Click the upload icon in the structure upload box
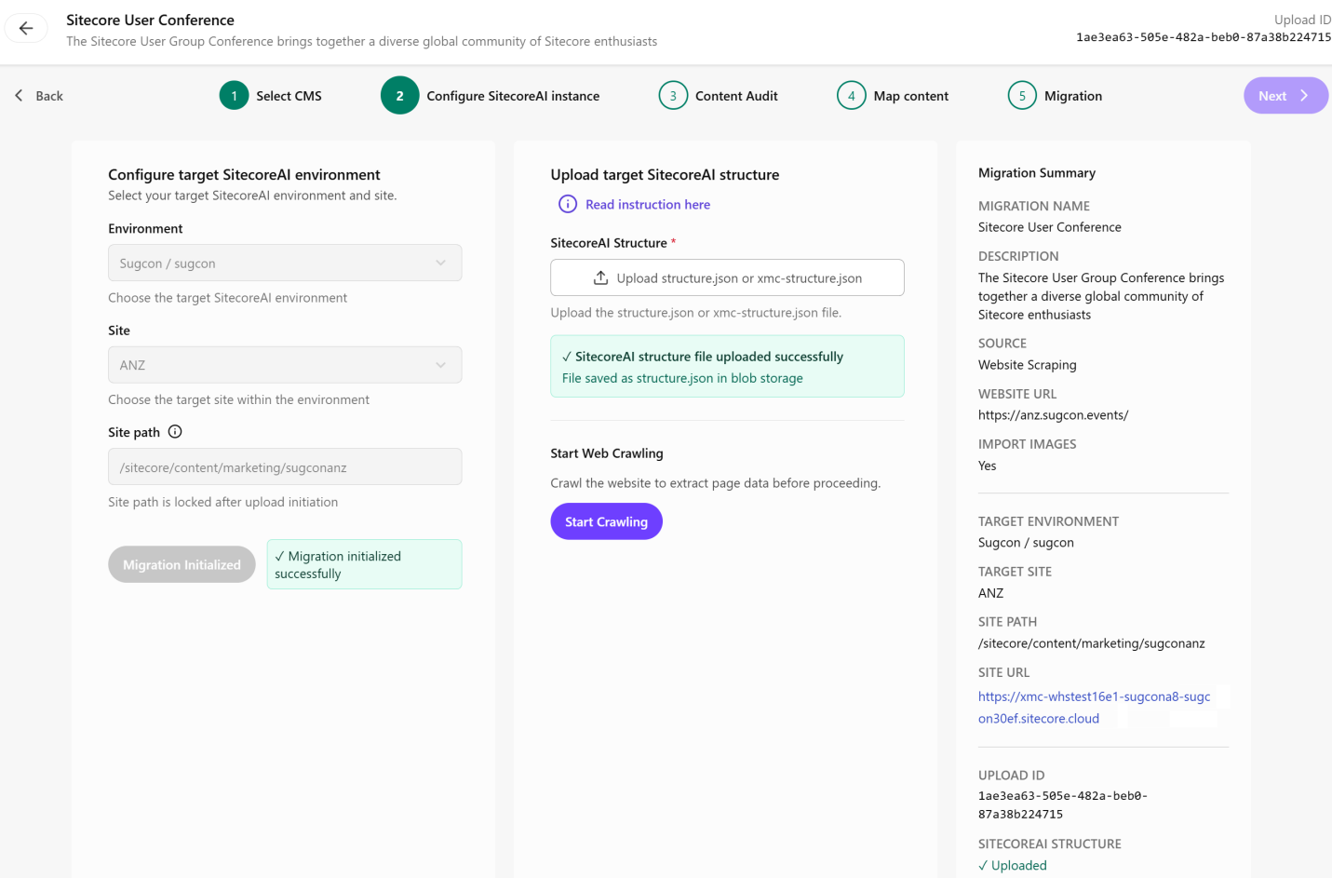 601,277
